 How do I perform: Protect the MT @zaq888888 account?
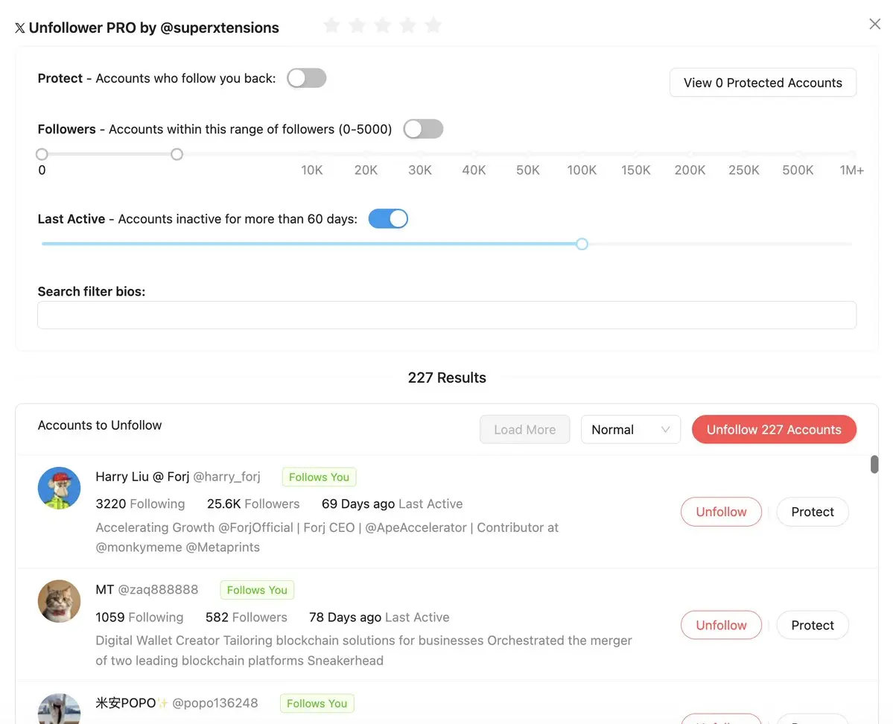[813, 625]
